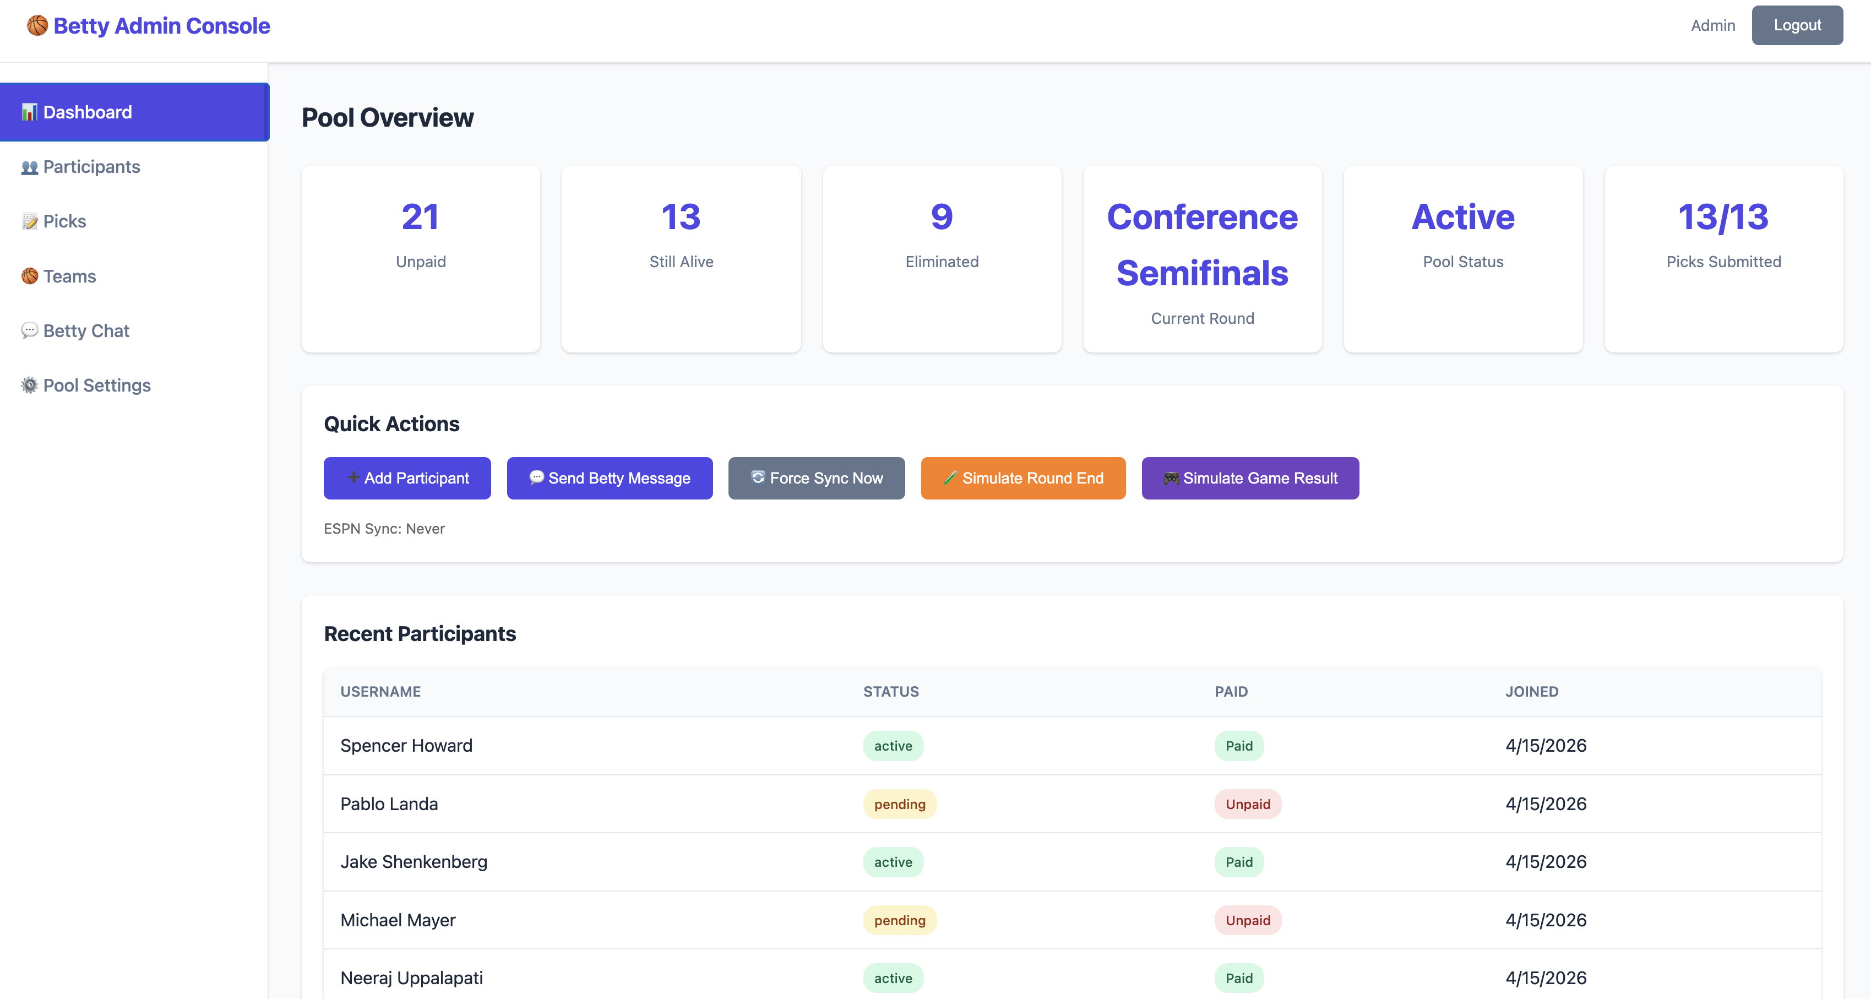Click the 13/13 Picks Submitted card
This screenshot has width=1871, height=999.
(1725, 259)
